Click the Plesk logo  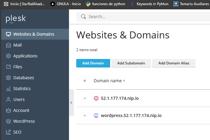click(x=16, y=19)
